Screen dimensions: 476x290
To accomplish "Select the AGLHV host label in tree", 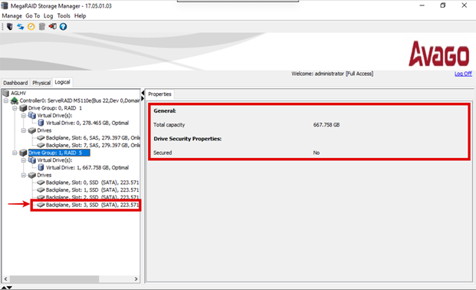I will [18, 93].
